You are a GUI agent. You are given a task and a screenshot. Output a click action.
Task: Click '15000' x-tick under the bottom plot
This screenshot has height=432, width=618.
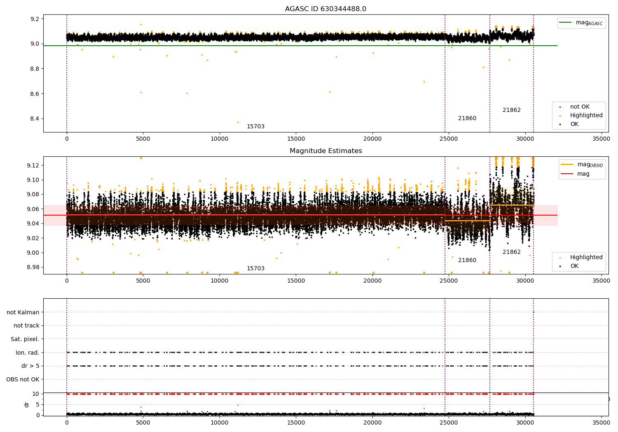296,423
